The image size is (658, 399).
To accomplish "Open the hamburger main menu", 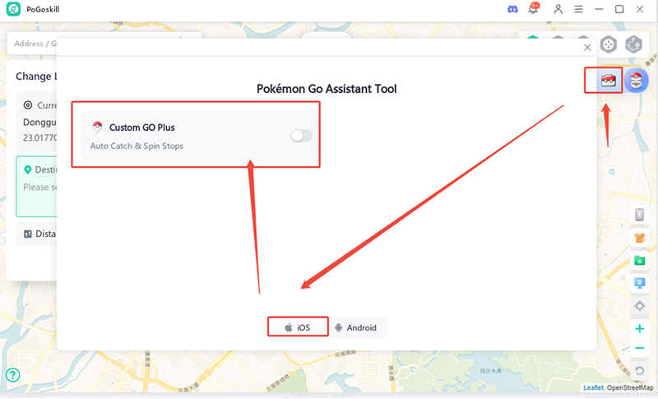I will 578,9.
